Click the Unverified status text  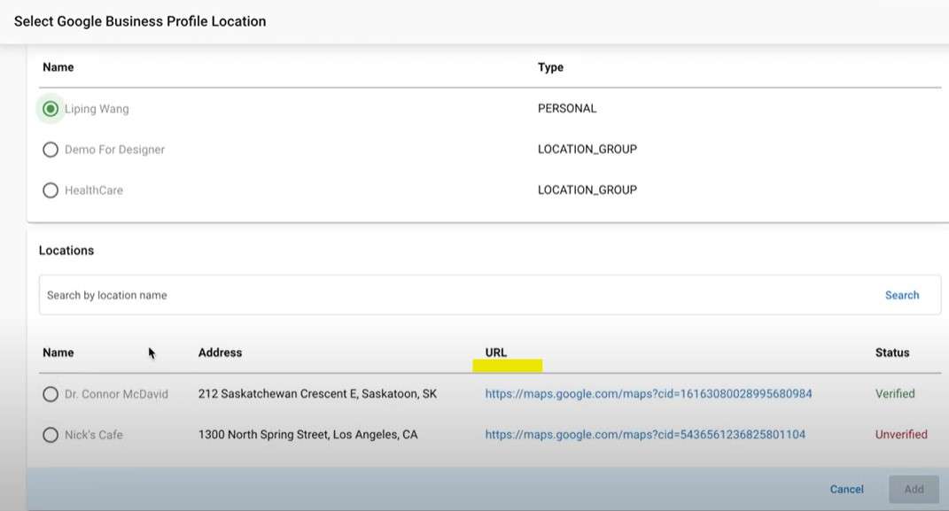tap(900, 434)
